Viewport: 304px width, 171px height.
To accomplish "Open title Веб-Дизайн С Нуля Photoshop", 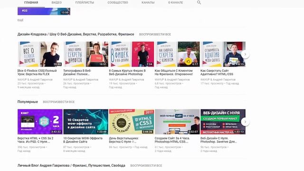I will coord(218,140).
